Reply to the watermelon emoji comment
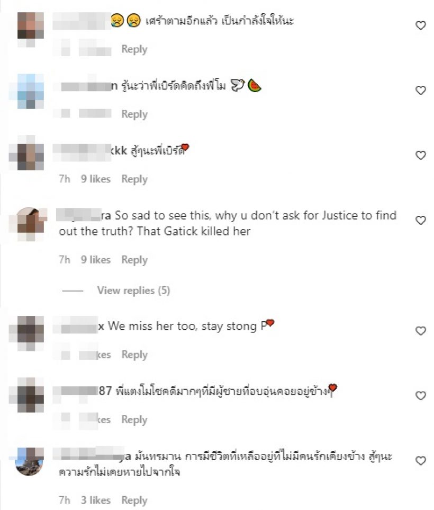Screen dimensions: 434x510 click(x=134, y=114)
